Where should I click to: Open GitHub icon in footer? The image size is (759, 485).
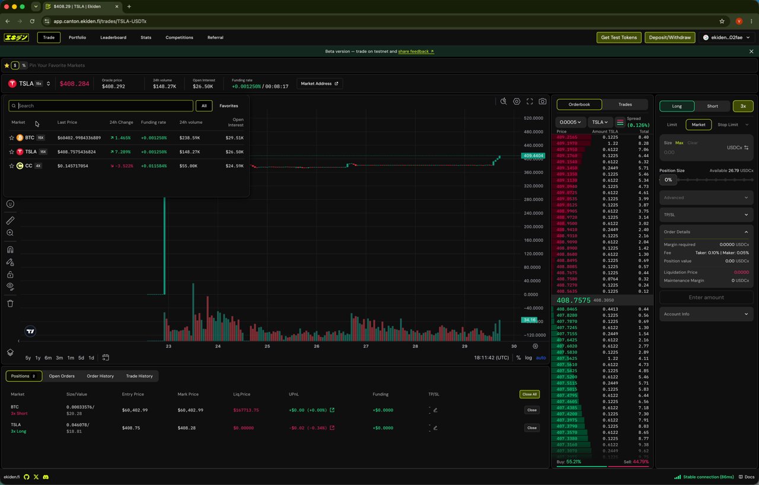[27, 477]
